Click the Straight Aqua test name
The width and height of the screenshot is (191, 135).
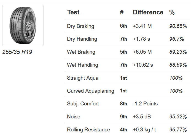[x=83, y=78]
